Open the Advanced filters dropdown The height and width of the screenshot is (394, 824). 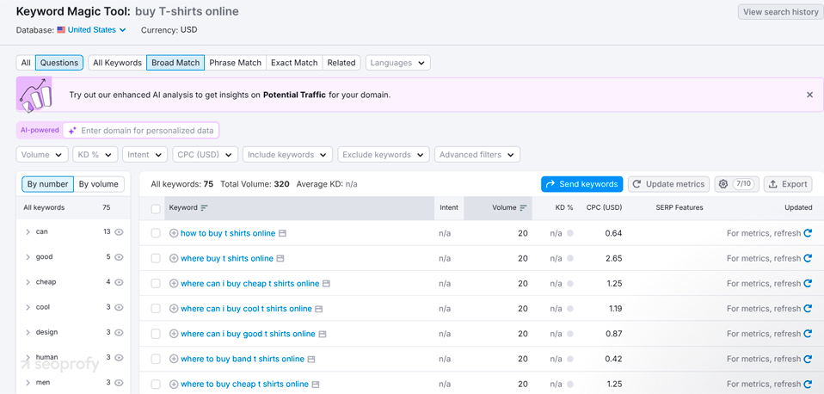pyautogui.click(x=477, y=155)
